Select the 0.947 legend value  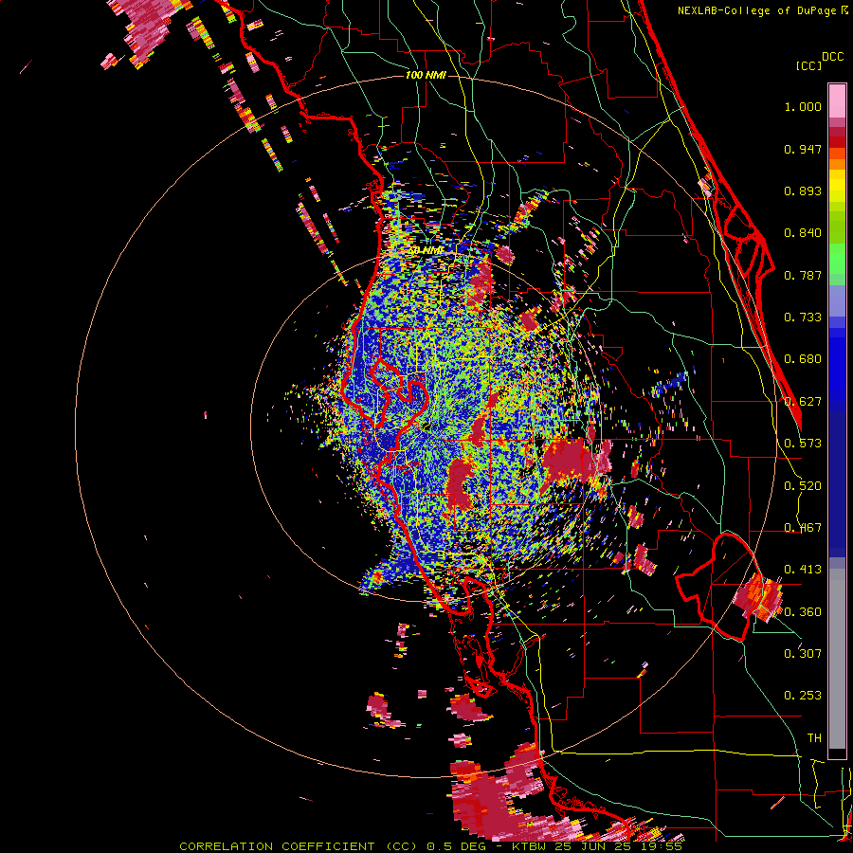[x=803, y=149]
